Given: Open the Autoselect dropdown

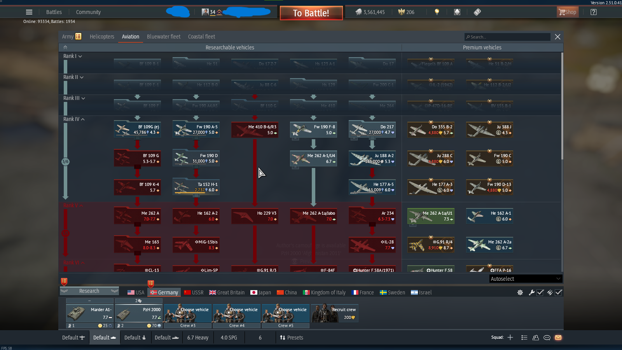Looking at the screenshot, I should tap(526, 279).
